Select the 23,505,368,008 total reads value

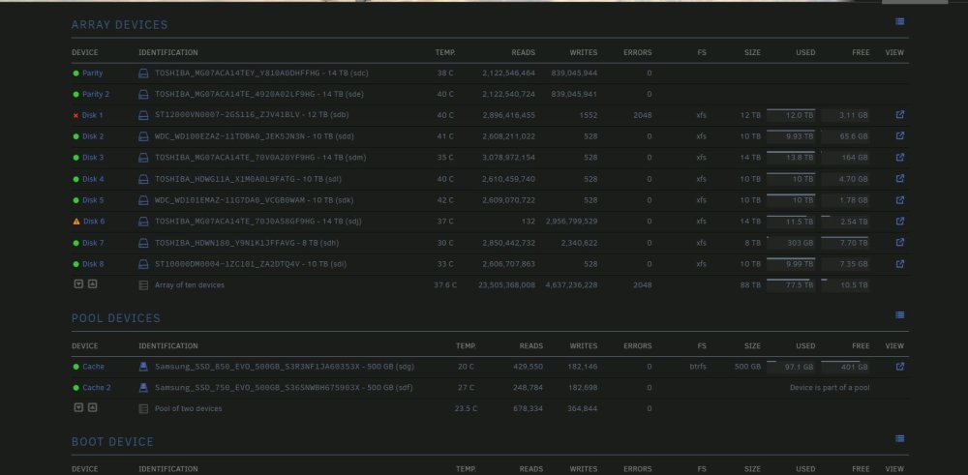(x=507, y=285)
